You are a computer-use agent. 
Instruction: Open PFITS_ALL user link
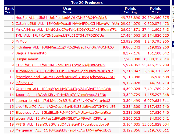pos(62,124)
